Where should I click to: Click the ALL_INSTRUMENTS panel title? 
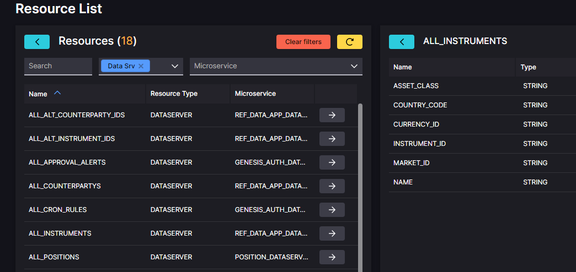[465, 41]
